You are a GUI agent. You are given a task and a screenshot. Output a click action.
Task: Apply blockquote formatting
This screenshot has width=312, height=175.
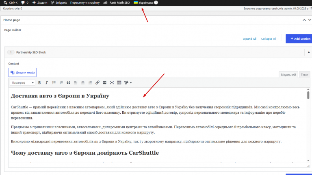pos(68,82)
